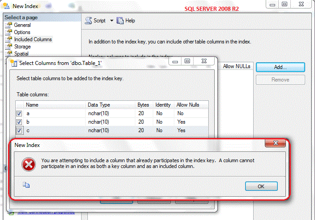
Task: Click nchar(10) data type in row c
Action: [x=99, y=130]
